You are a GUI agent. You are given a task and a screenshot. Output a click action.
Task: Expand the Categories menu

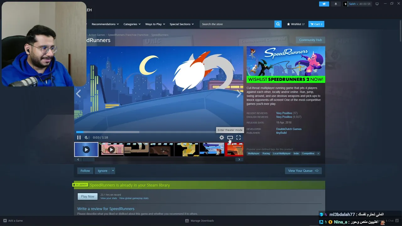coord(132,24)
